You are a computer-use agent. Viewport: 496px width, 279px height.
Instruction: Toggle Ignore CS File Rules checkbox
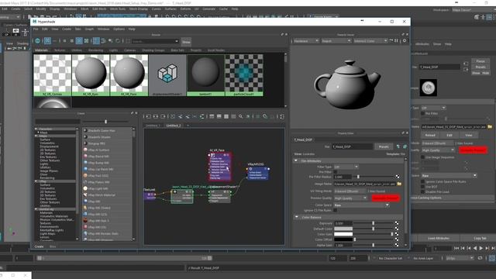(x=336, y=210)
